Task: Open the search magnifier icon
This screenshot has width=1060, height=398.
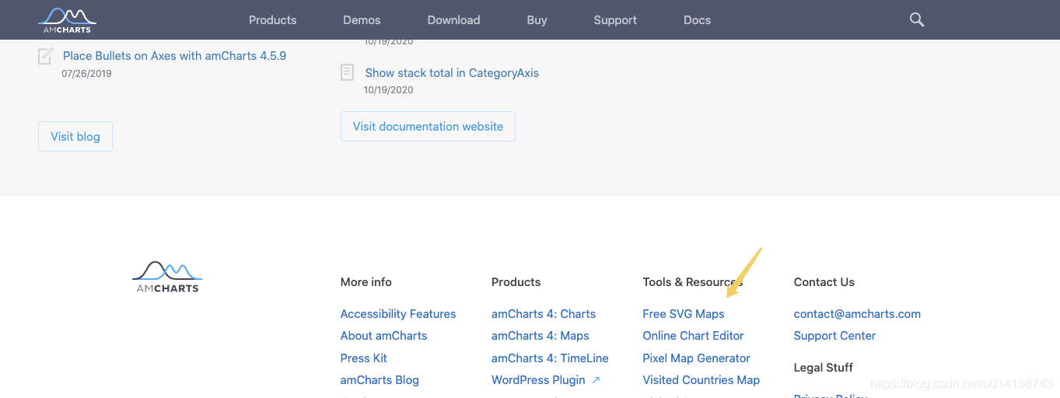Action: [x=917, y=20]
